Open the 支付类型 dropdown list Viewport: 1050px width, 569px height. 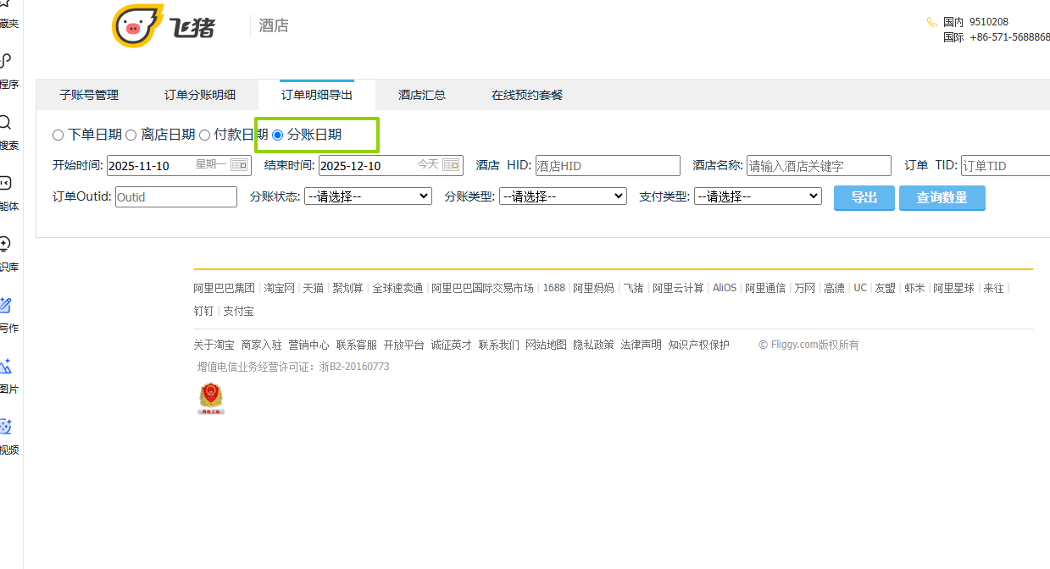click(x=758, y=196)
